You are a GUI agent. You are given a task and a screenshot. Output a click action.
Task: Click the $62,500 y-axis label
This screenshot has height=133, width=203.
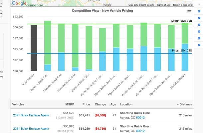click(18, 17)
